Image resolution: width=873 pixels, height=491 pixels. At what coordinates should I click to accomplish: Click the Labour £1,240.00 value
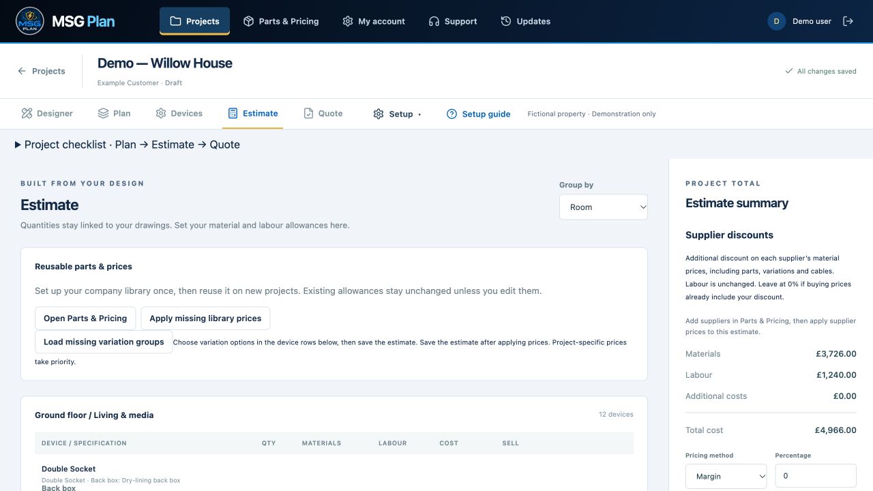pos(836,375)
